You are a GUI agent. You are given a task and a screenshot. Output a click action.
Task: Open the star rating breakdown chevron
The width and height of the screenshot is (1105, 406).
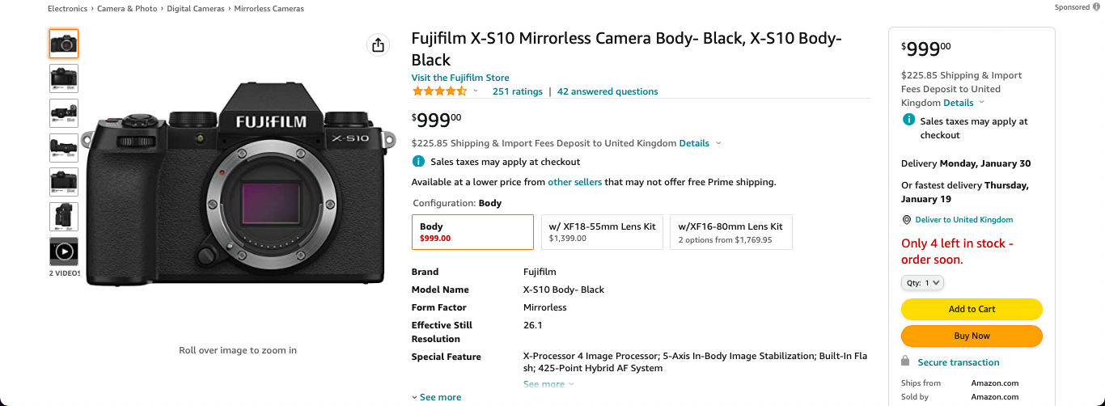point(476,91)
